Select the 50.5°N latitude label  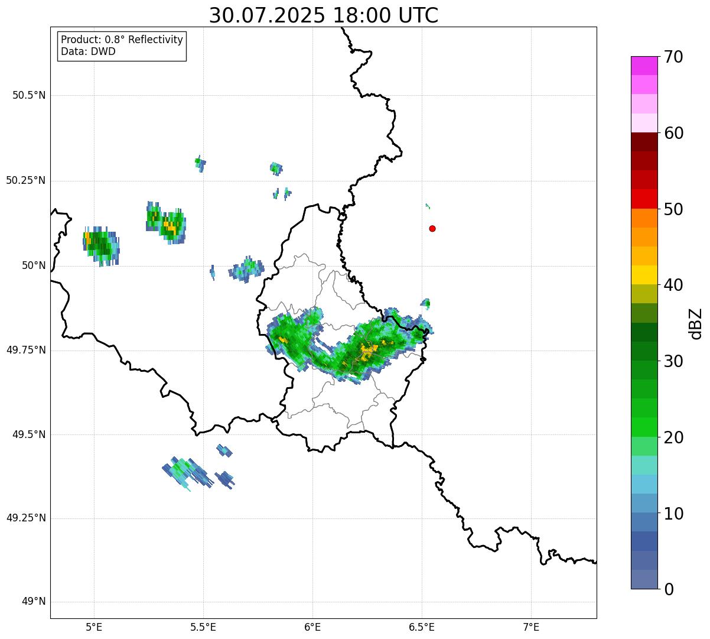tap(29, 95)
